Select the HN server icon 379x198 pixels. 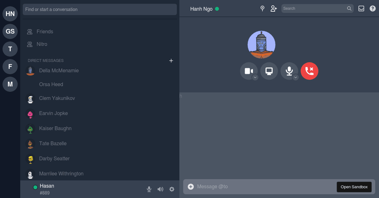click(10, 14)
